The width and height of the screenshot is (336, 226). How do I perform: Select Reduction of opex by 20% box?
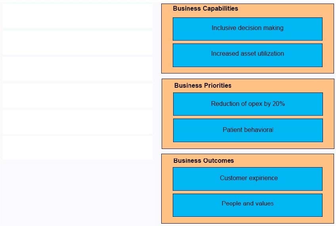(x=248, y=104)
